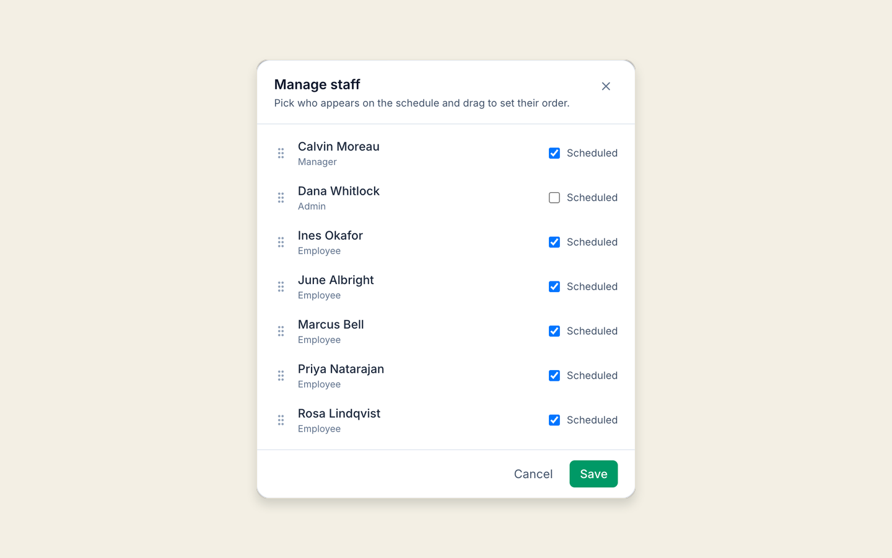The height and width of the screenshot is (558, 892).
Task: Toggle Scheduled checkbox for Priya Natarajan
Action: (554, 376)
